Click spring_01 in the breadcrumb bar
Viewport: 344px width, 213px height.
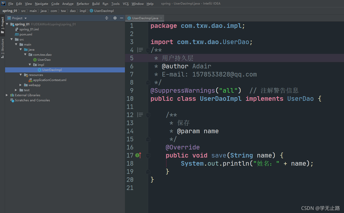(10, 11)
